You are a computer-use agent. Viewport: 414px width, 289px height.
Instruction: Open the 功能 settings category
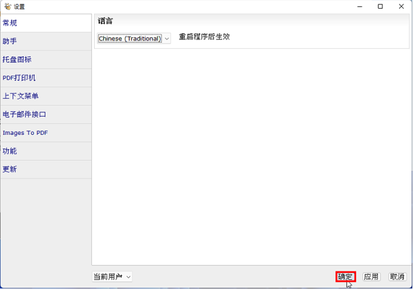click(x=46, y=151)
